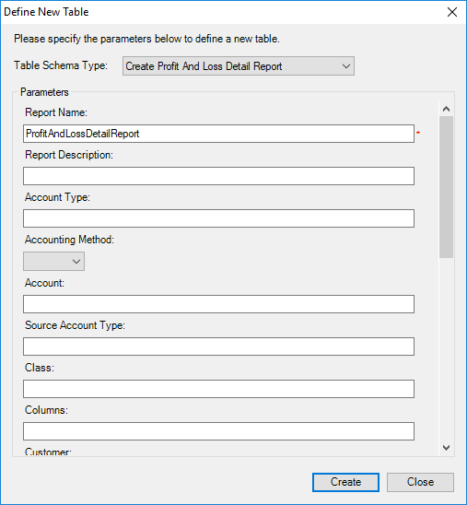
Task: Click the Account Type label
Action: coord(57,197)
